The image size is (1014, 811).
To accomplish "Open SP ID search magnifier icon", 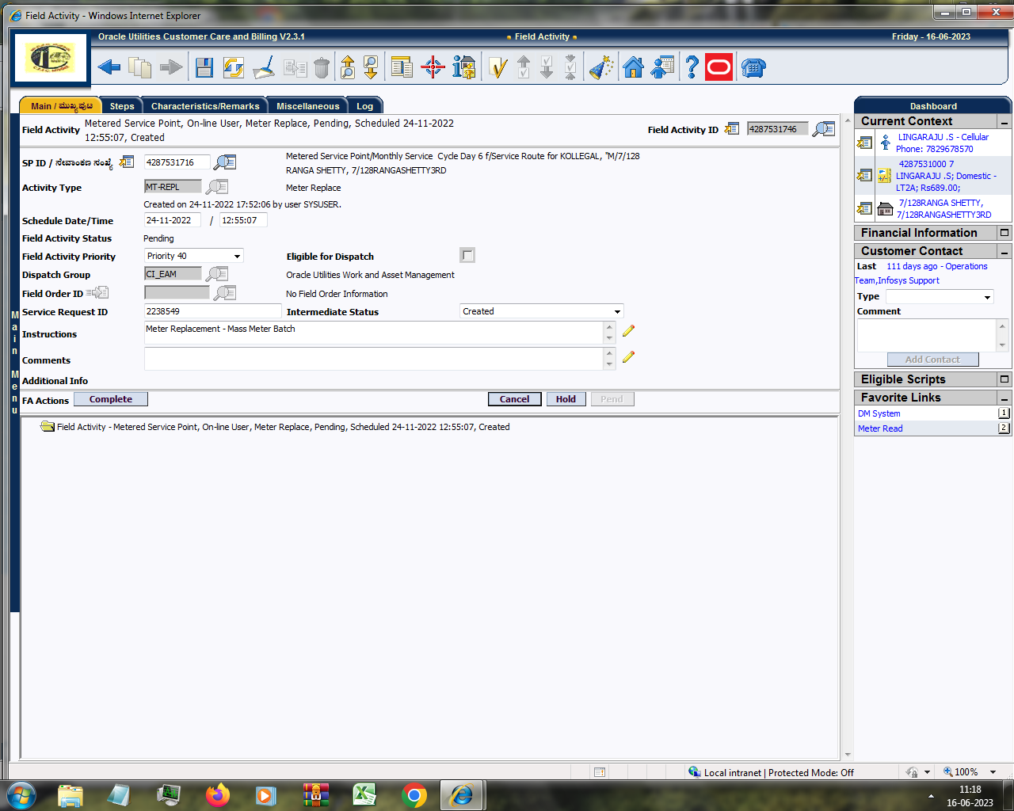I will (225, 162).
